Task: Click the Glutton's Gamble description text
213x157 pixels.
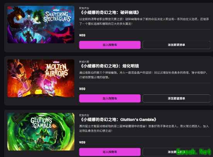Action: [144, 128]
